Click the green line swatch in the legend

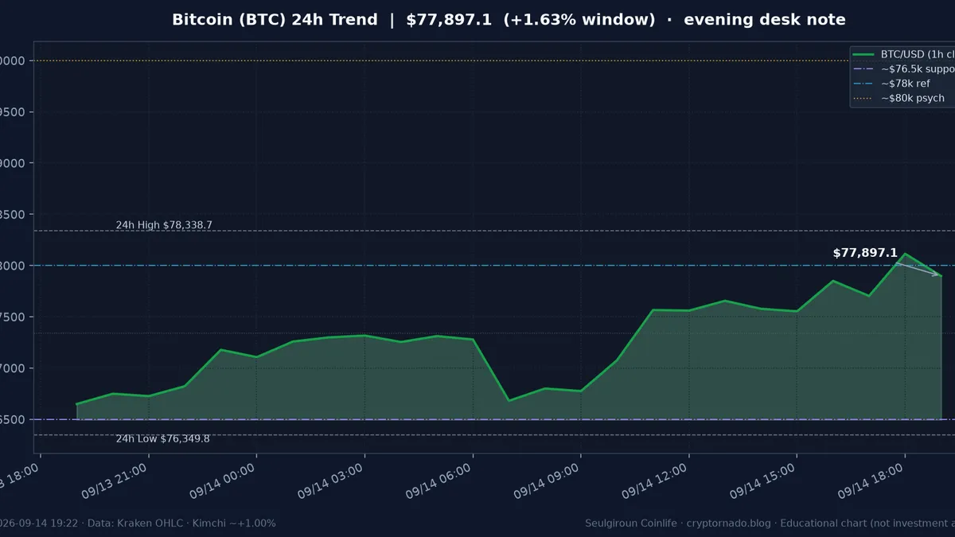click(x=863, y=54)
